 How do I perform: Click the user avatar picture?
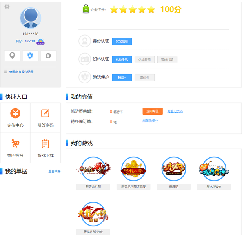pos(31,18)
